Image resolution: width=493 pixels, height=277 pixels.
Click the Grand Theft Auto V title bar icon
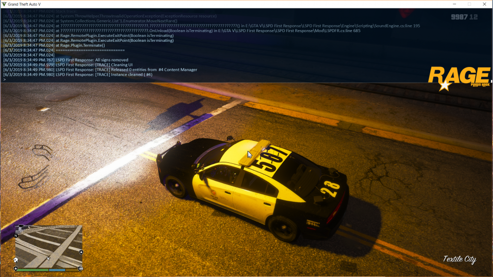4,4
